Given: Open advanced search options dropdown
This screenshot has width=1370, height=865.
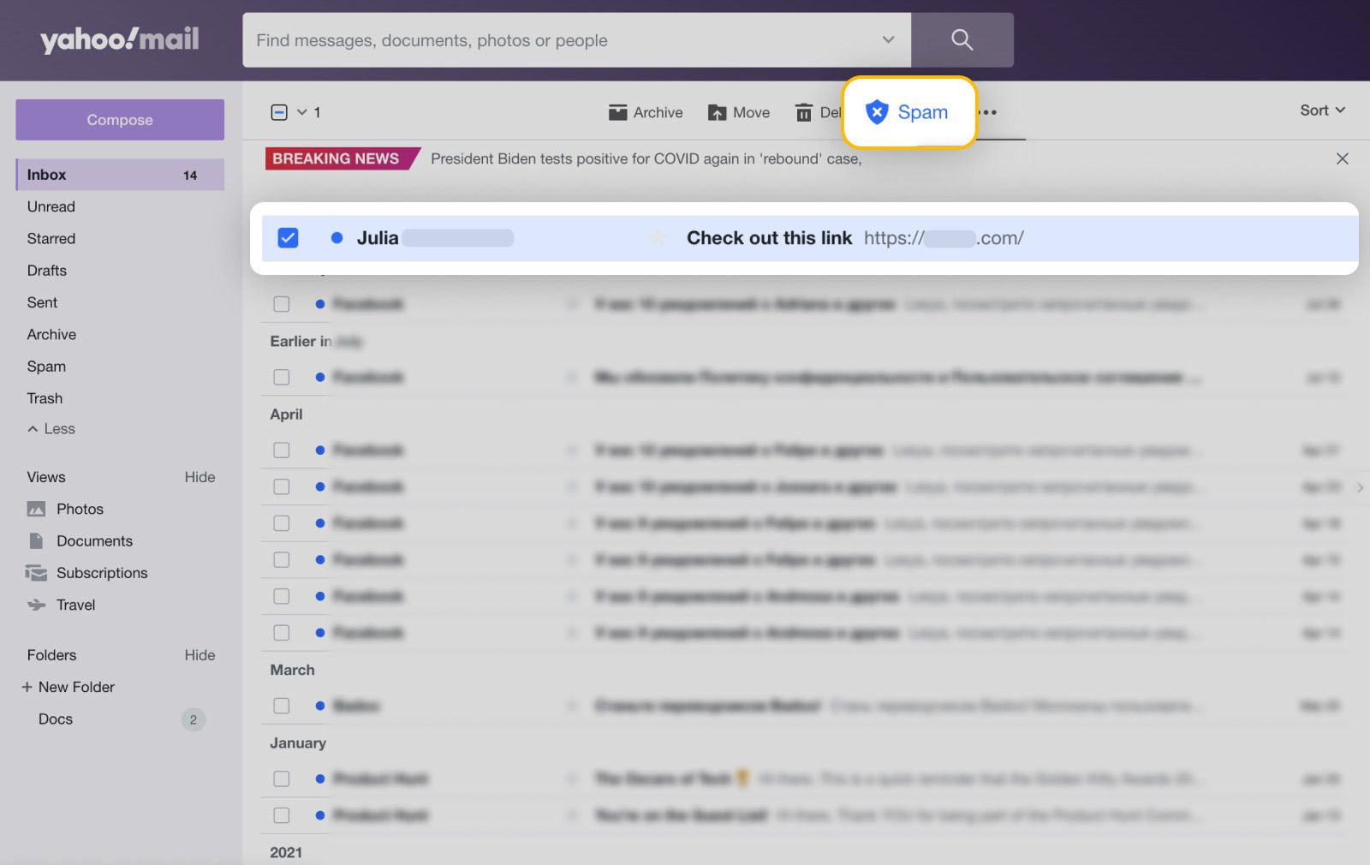Looking at the screenshot, I should [888, 39].
